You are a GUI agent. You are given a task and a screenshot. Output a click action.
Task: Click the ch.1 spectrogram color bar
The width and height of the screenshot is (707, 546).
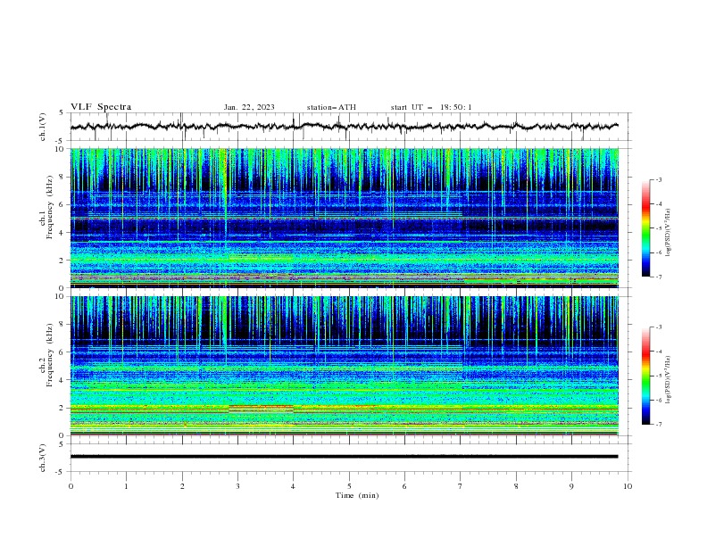click(x=646, y=228)
